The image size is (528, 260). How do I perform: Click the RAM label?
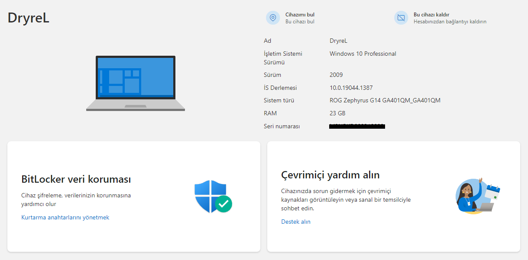[270, 113]
